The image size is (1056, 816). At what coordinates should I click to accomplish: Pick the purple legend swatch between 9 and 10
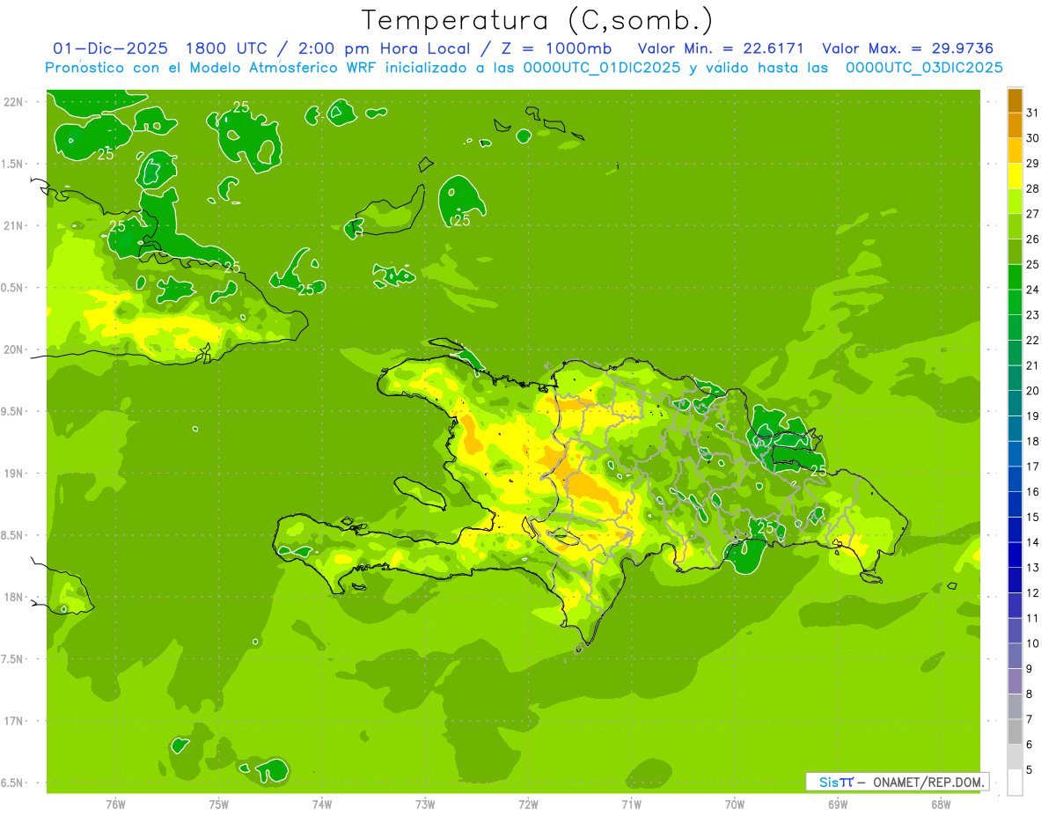[1015, 657]
